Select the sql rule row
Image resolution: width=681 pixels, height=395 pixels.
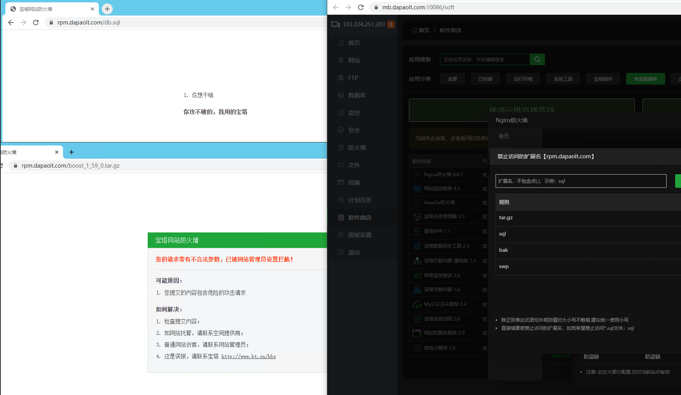tap(588, 234)
